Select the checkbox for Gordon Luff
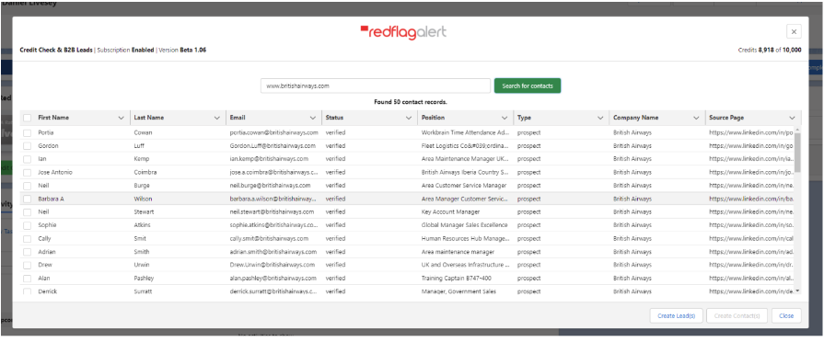The width and height of the screenshot is (824, 342). (x=28, y=146)
